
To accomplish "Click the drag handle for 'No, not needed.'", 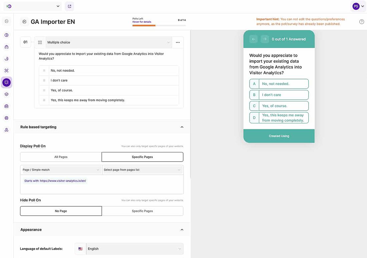I will pyautogui.click(x=44, y=70).
